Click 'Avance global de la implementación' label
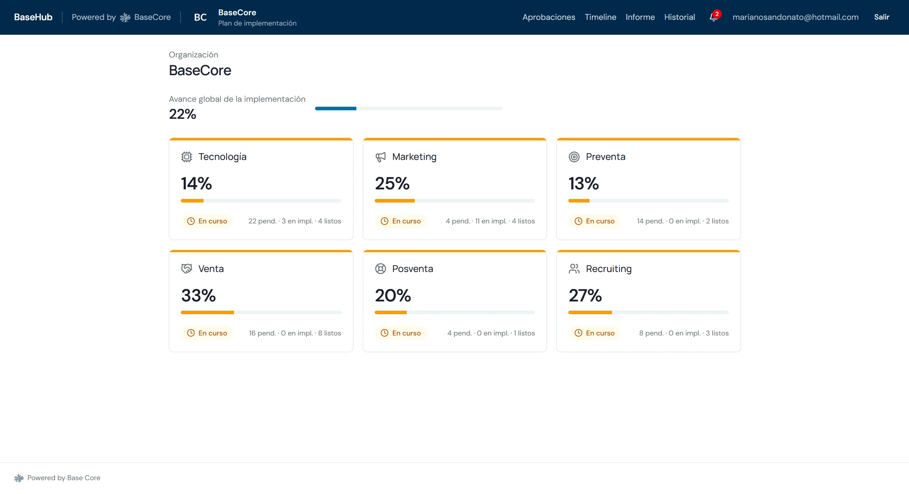Screen dimensions: 909x494 click(x=237, y=99)
